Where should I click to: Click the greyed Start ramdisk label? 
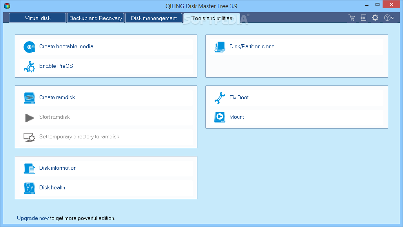pos(55,117)
